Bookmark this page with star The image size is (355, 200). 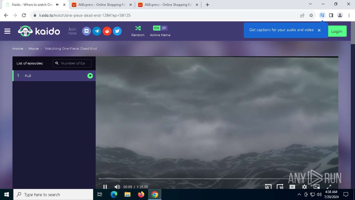pyautogui.click(x=311, y=15)
